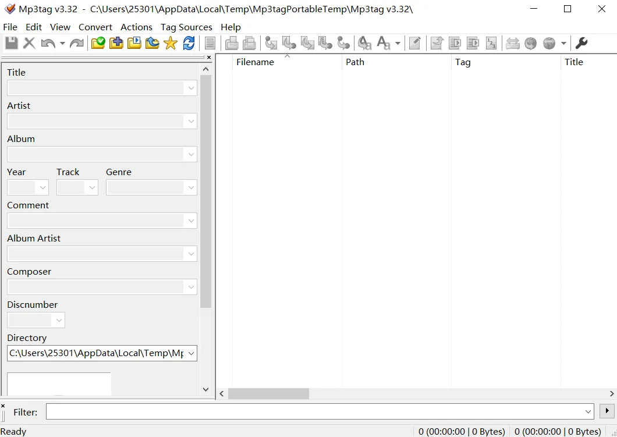
Task: Open the File menu
Action: [x=10, y=27]
